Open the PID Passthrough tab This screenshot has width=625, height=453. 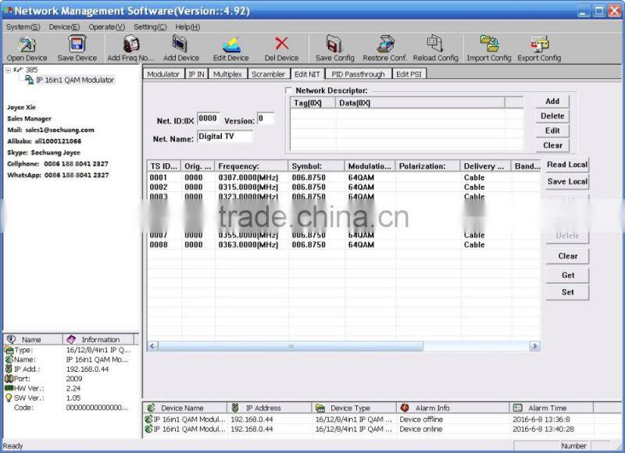point(358,74)
